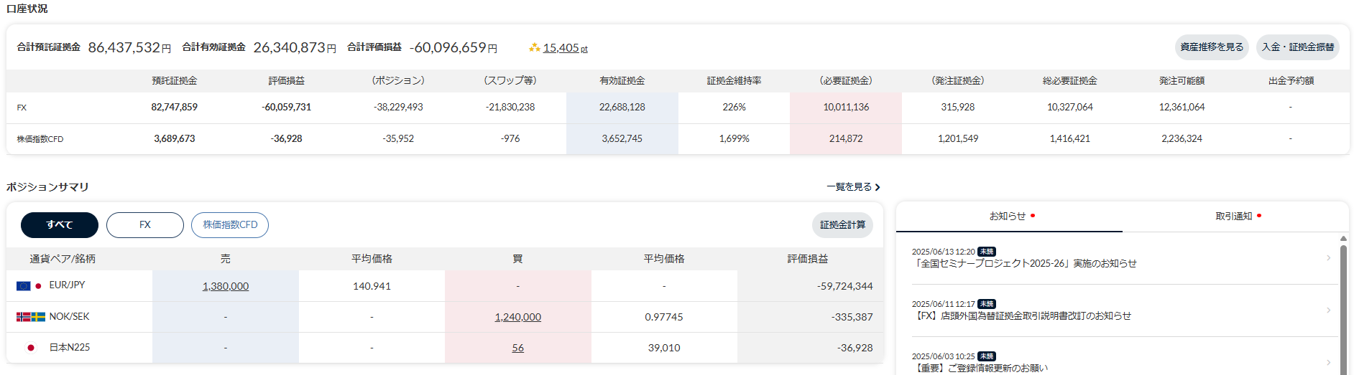Click the gold star points icon

coord(534,48)
